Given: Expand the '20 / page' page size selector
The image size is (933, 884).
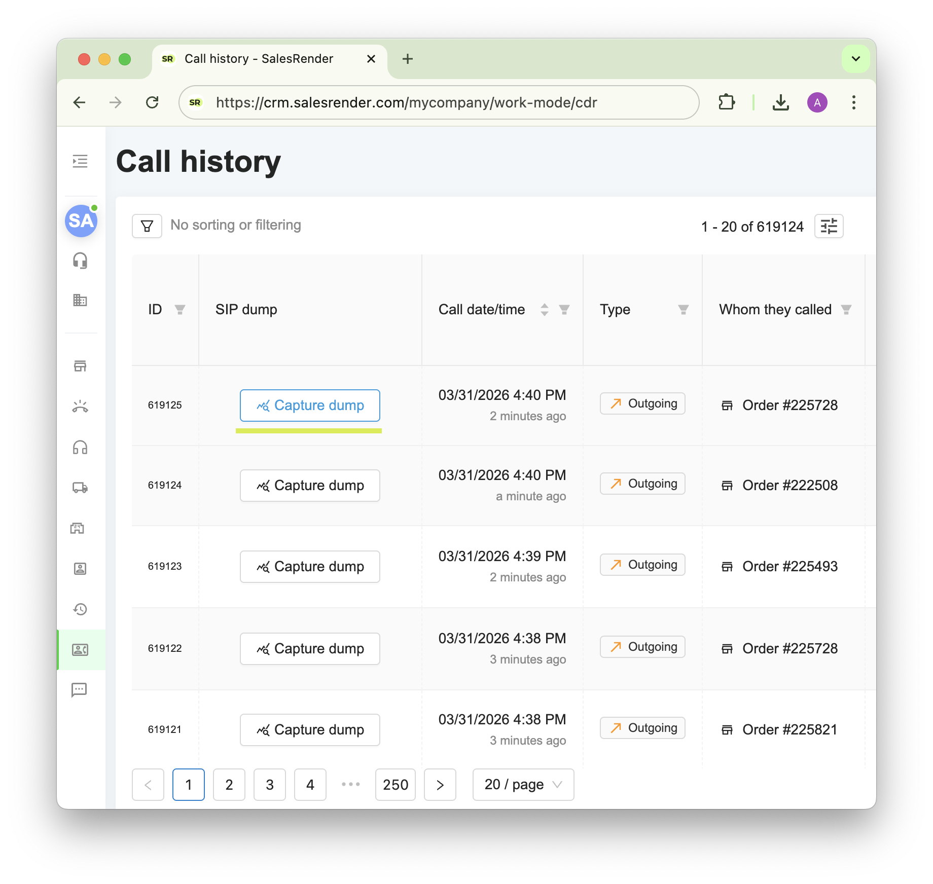Looking at the screenshot, I should point(523,785).
